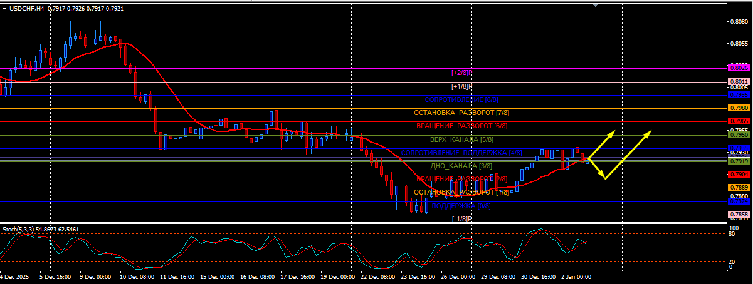Select the 2 Jan 00:00 time label
The width and height of the screenshot is (753, 284).
coord(577,276)
